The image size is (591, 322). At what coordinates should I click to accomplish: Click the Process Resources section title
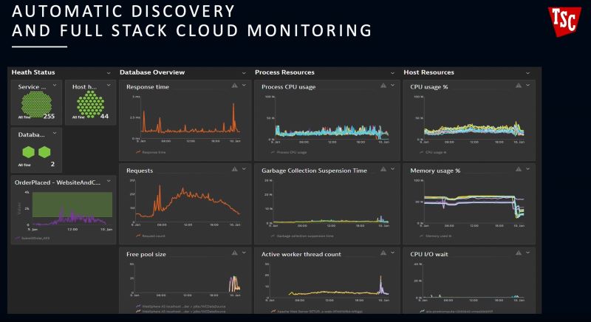coord(284,72)
